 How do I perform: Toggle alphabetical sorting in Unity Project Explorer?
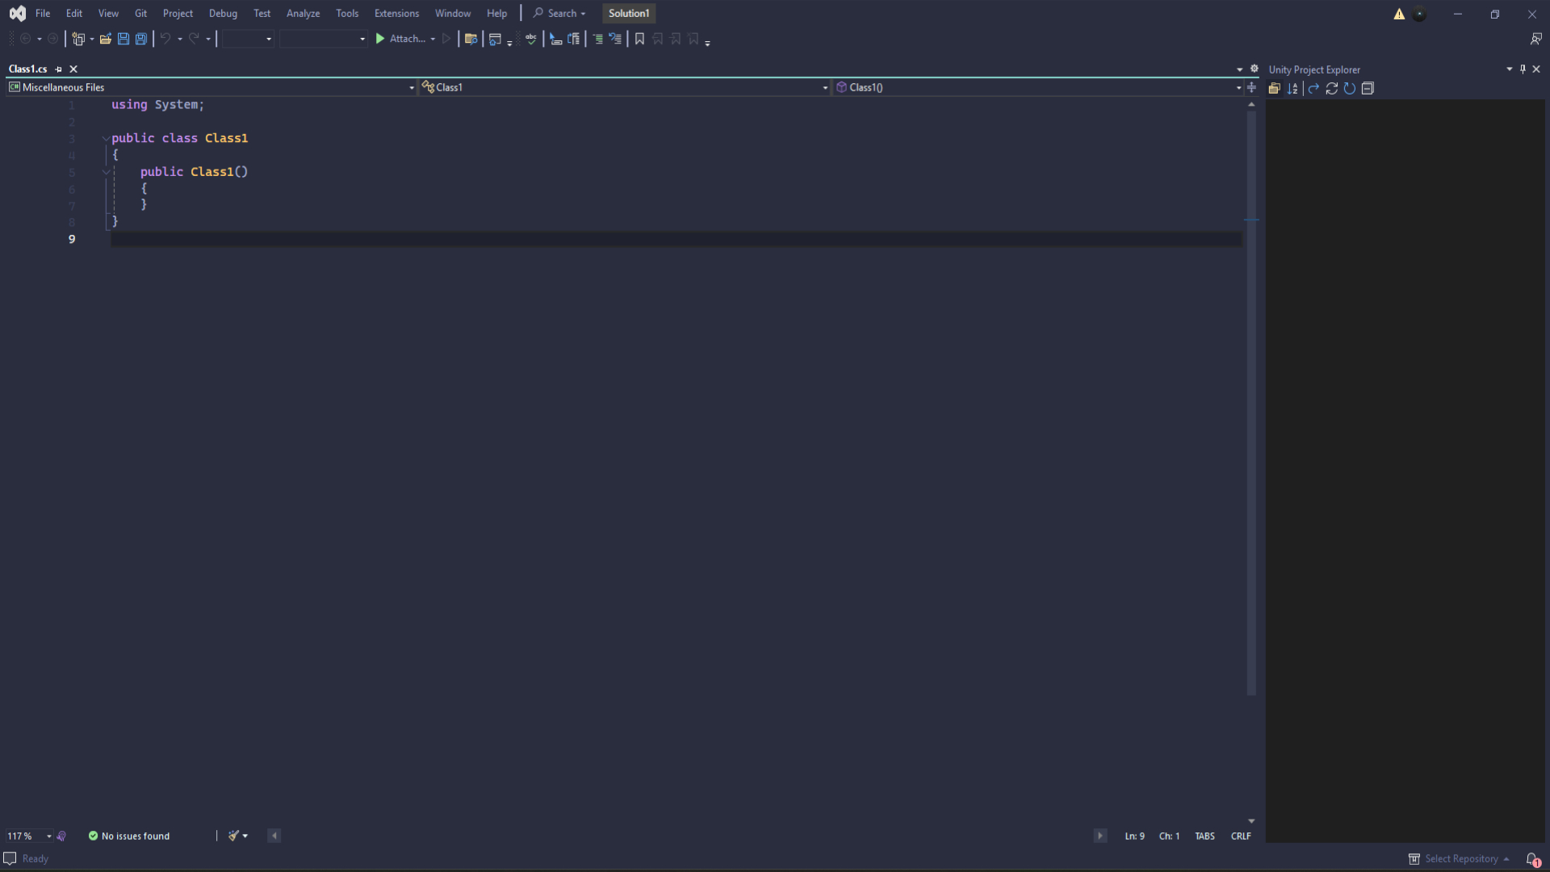coord(1292,89)
